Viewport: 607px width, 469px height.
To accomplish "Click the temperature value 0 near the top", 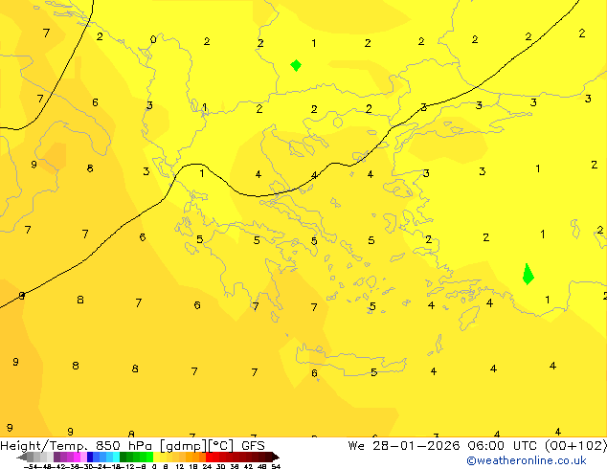I will (153, 39).
